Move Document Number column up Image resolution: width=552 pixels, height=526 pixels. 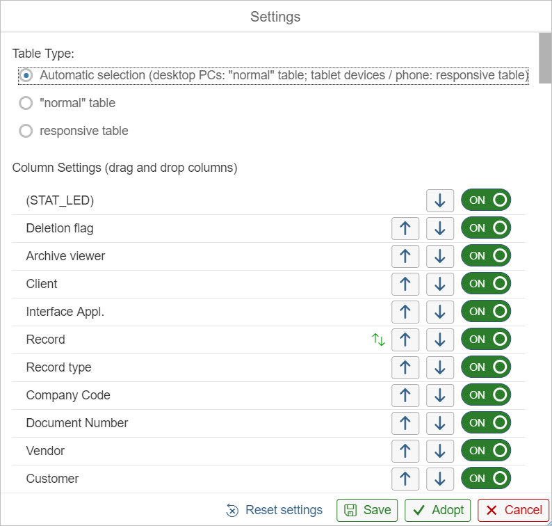(405, 423)
